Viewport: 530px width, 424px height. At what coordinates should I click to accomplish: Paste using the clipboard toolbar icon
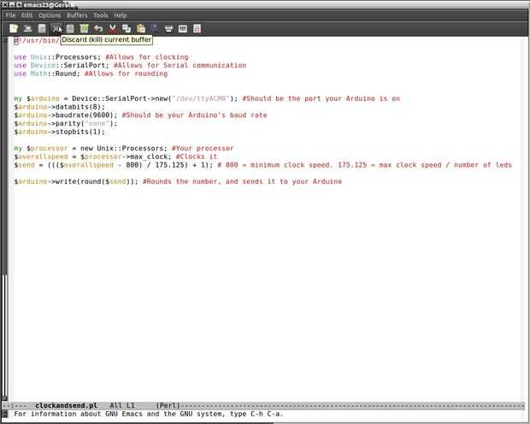(140, 29)
